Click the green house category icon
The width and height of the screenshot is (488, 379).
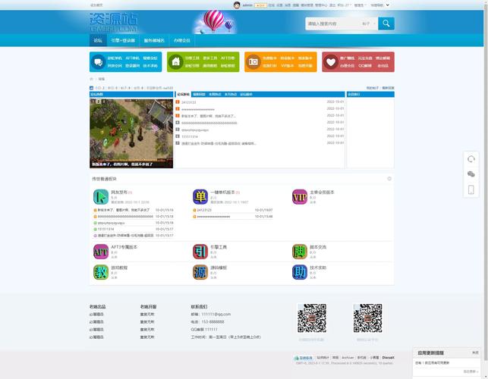click(x=176, y=62)
